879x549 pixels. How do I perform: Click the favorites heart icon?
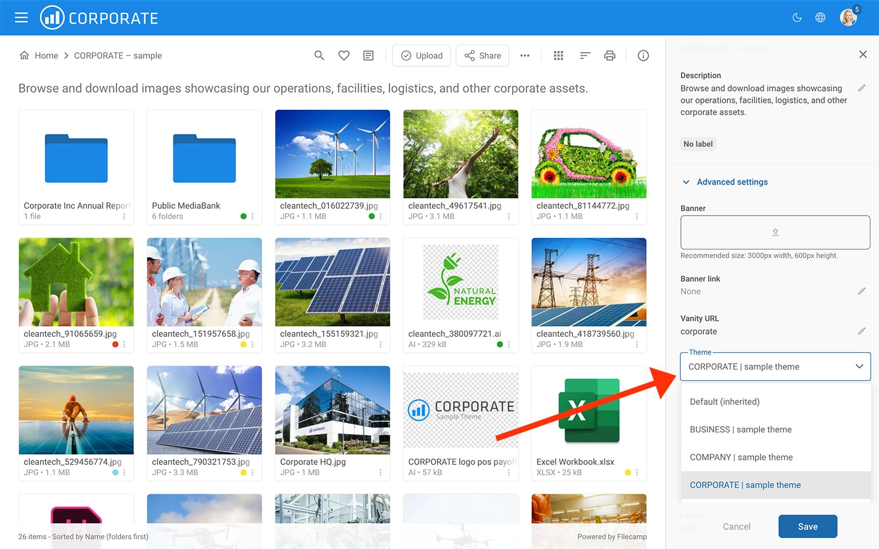344,55
